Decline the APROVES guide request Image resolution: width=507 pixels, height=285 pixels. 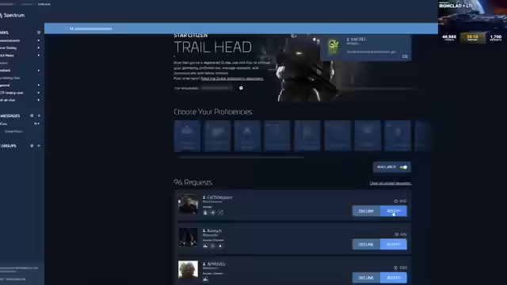coord(366,278)
